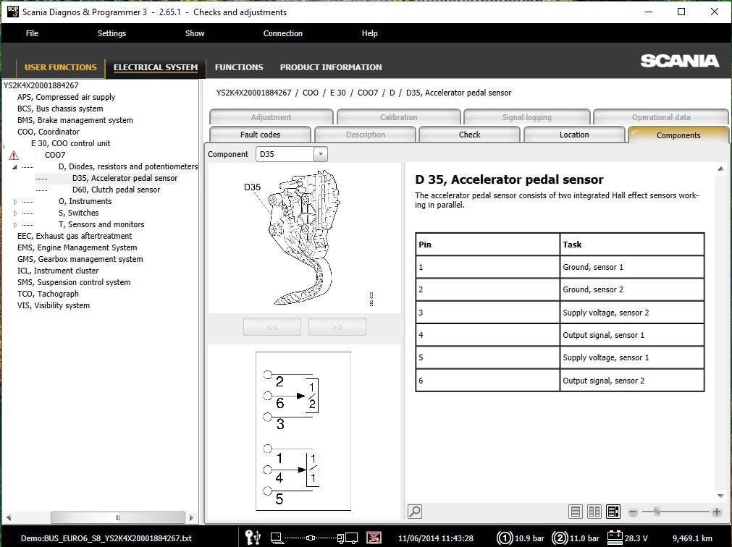The image size is (732, 547).
Task: Expand the T, Sensors and monitors node
Action: click(x=15, y=225)
